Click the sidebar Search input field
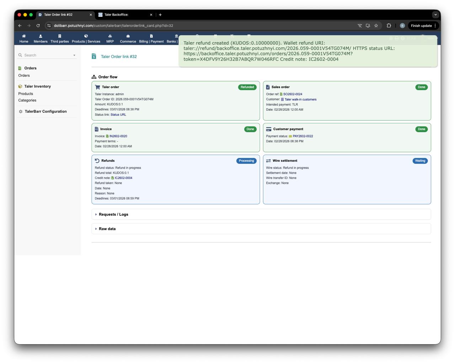455x363 pixels. tap(46, 55)
